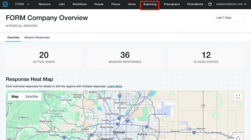The image size is (251, 140).
Task: Click the Golden Gate Canyon State Park label
Action: (57, 114)
